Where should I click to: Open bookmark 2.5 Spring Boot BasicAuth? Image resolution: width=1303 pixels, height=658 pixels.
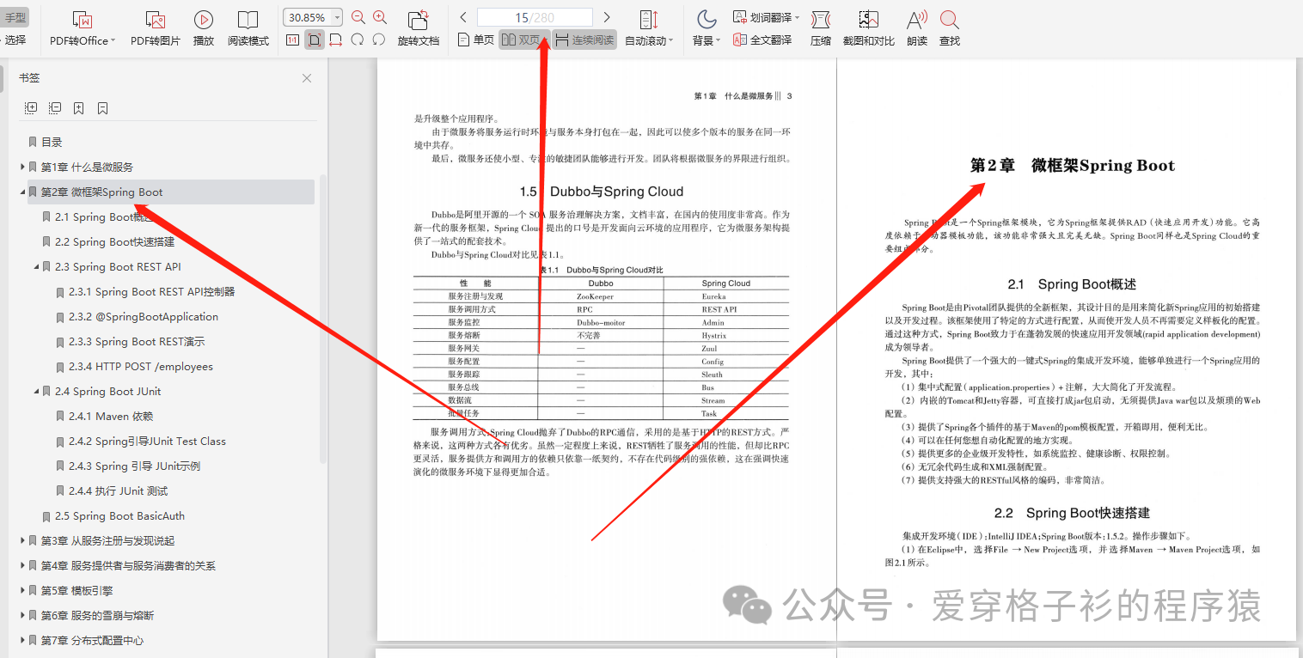(119, 516)
